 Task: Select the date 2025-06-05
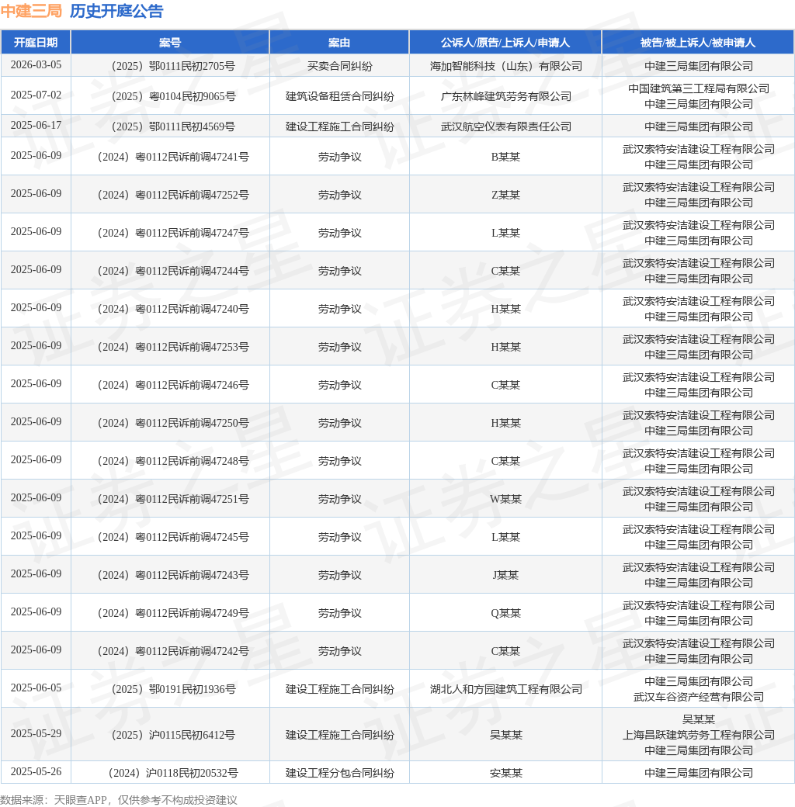pyautogui.click(x=36, y=688)
